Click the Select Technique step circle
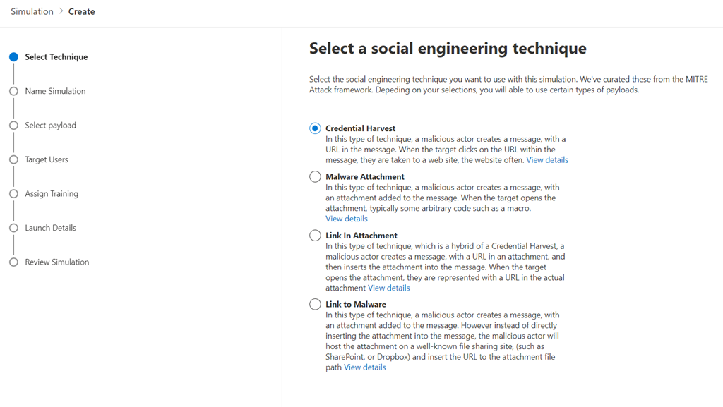The width and height of the screenshot is (723, 407). [13, 57]
